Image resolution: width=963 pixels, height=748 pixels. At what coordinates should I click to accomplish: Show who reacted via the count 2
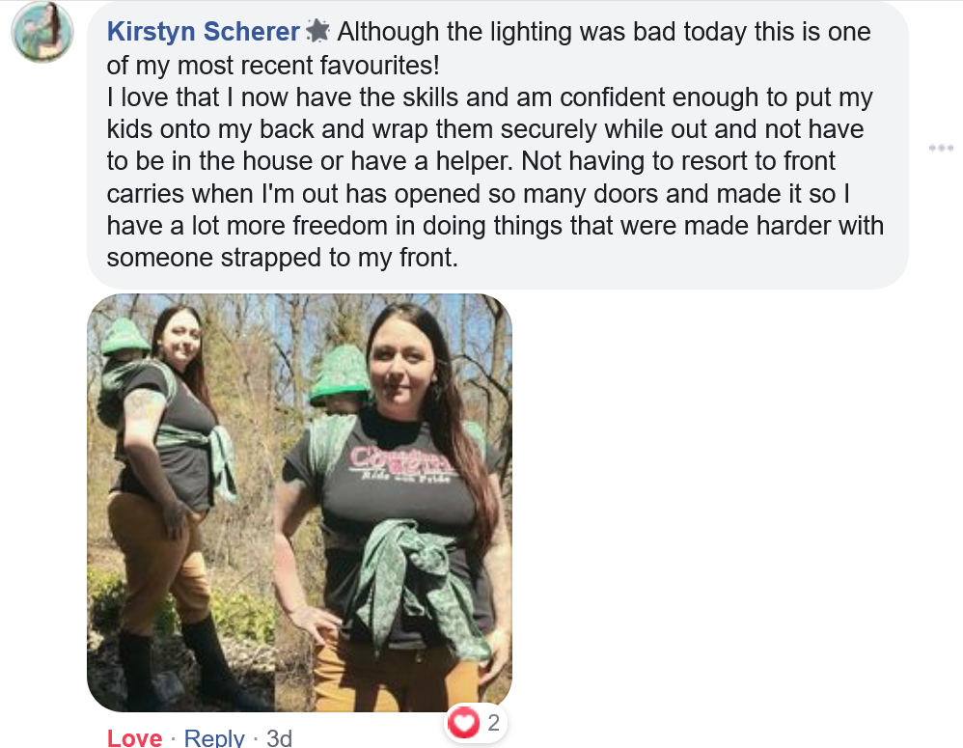tap(494, 723)
